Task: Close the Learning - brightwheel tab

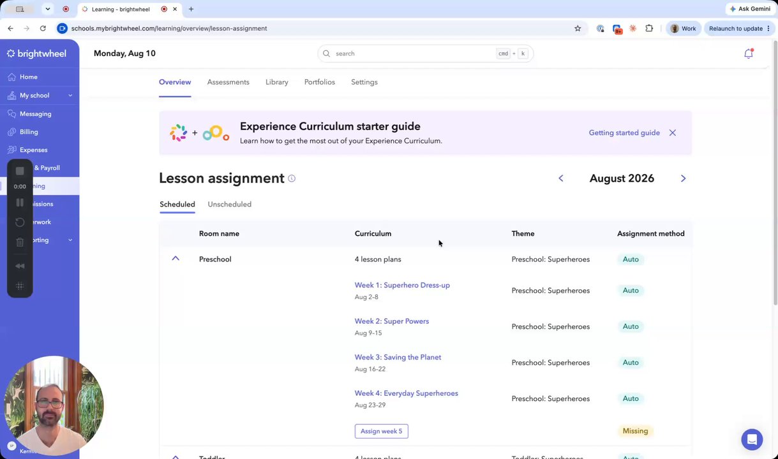Action: (174, 9)
